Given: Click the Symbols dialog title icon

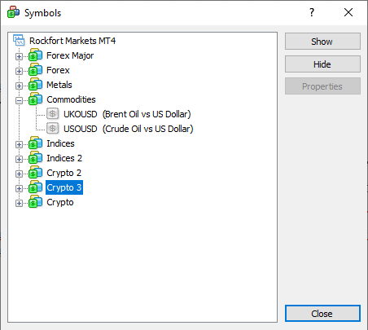Looking at the screenshot, I should (13, 12).
